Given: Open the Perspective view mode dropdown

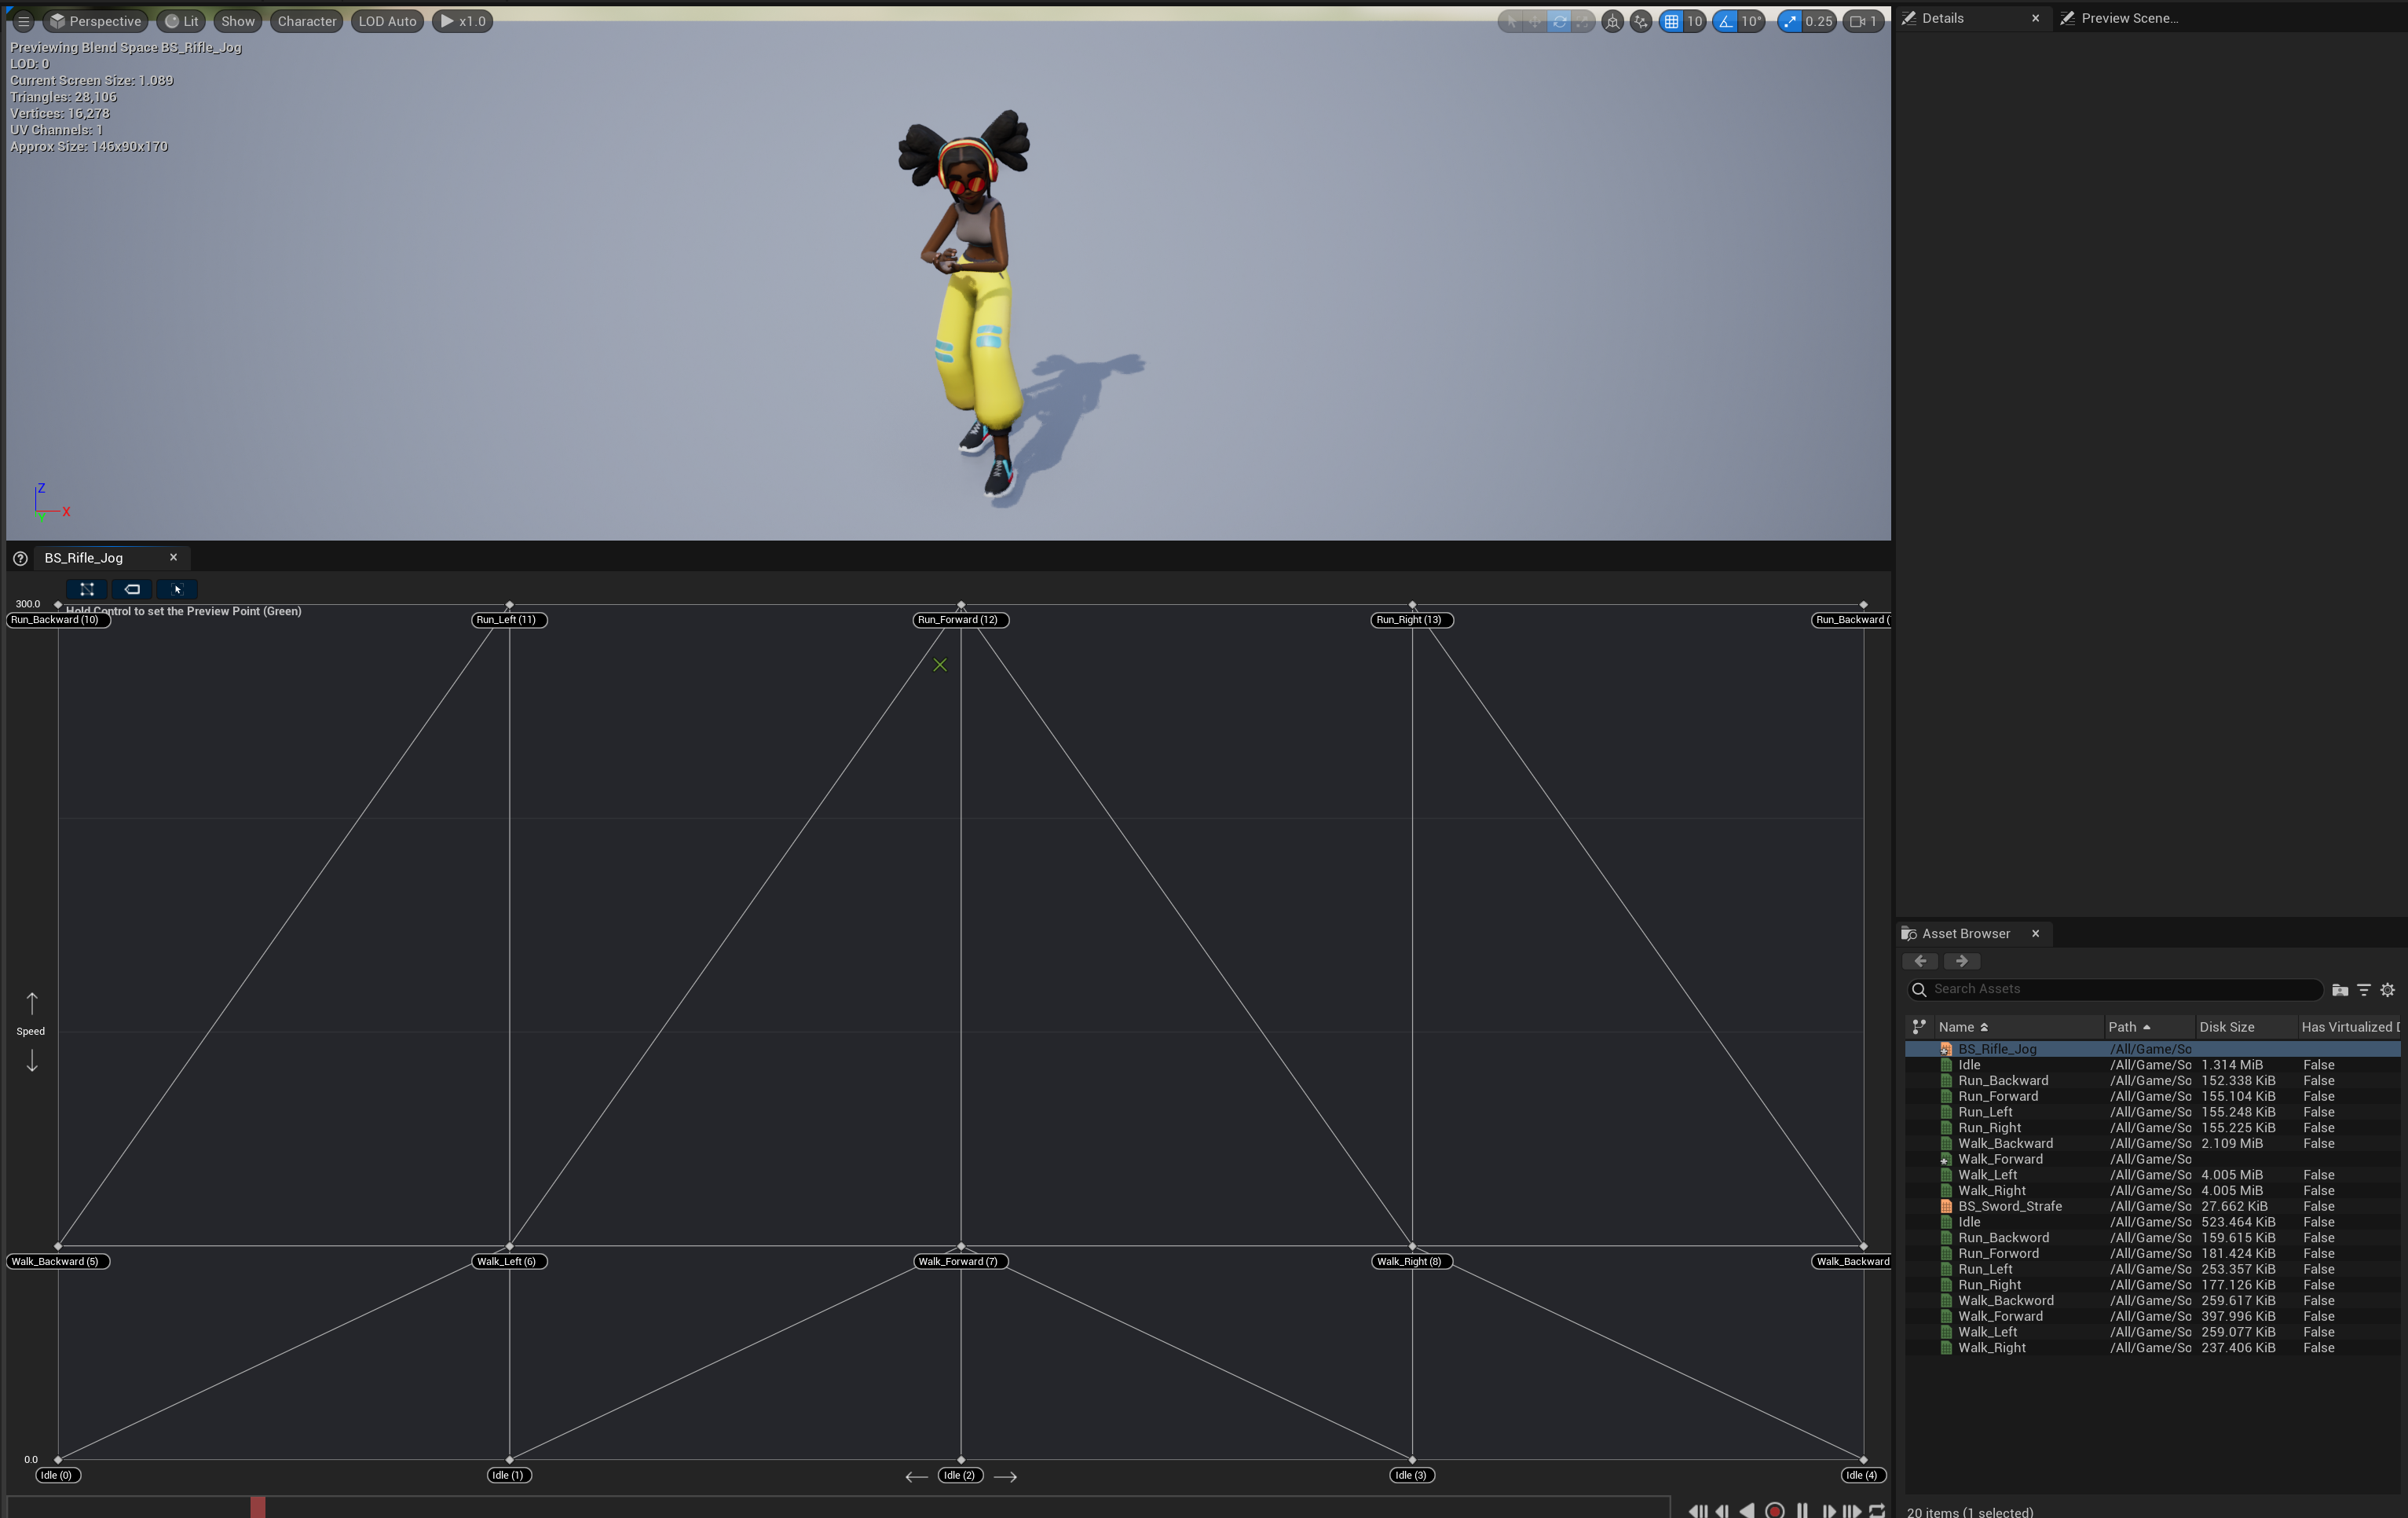Looking at the screenshot, I should pos(96,21).
